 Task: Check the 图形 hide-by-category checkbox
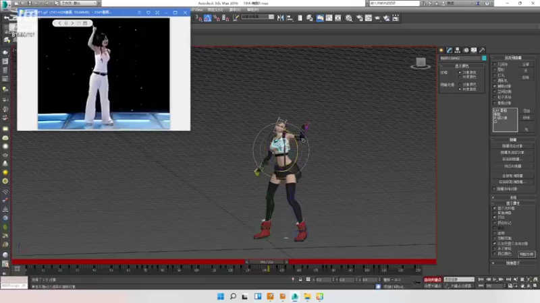coord(495,69)
